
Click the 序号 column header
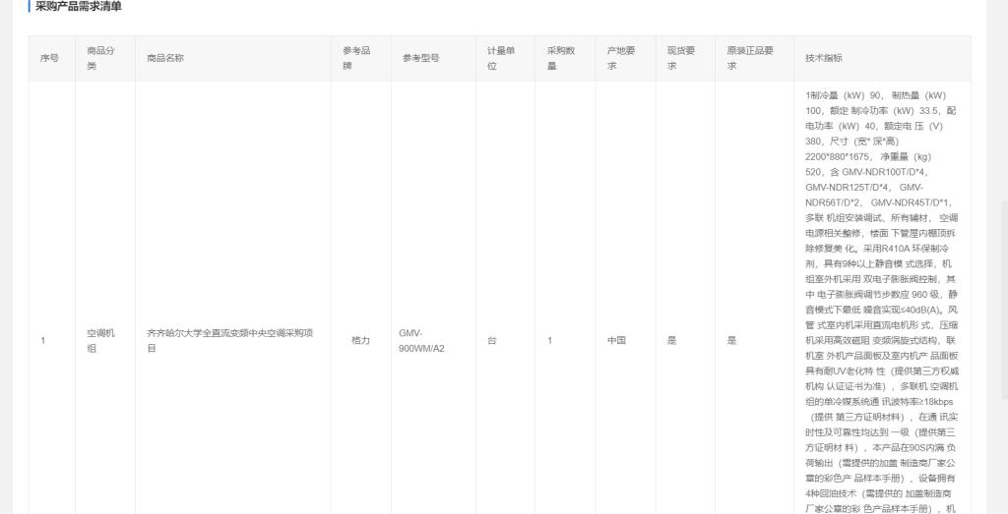49,58
